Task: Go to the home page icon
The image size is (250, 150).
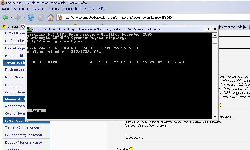Action: point(51,17)
